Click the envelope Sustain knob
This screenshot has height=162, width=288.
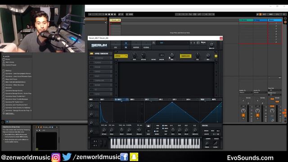(129, 130)
